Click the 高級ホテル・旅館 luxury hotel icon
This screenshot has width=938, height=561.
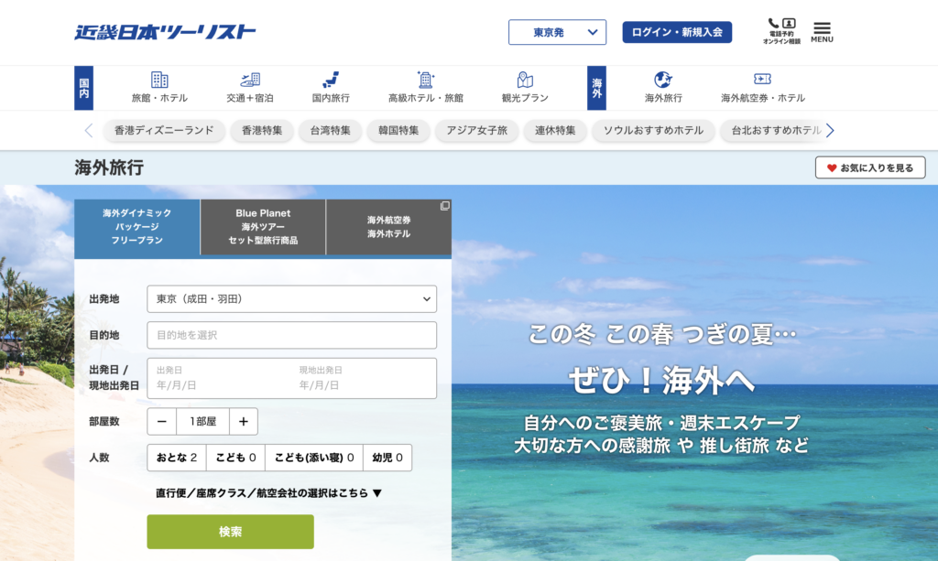(425, 80)
